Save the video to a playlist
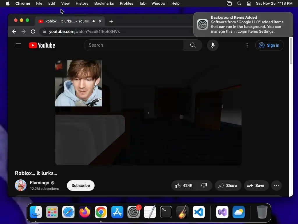The image size is (298, 224). 256,185
